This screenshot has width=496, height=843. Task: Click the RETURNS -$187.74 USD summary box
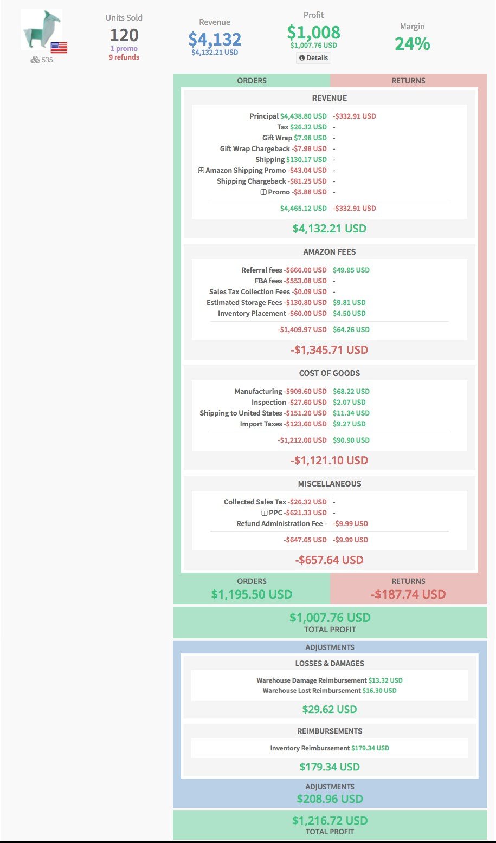click(408, 588)
